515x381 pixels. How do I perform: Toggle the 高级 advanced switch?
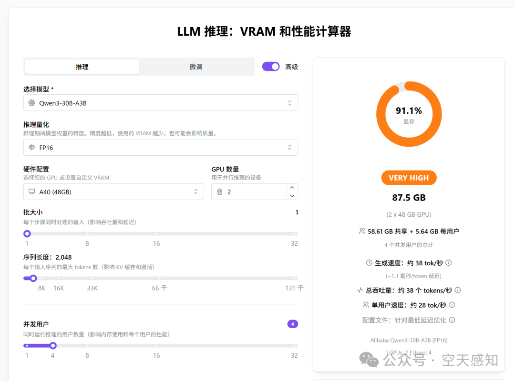[271, 67]
